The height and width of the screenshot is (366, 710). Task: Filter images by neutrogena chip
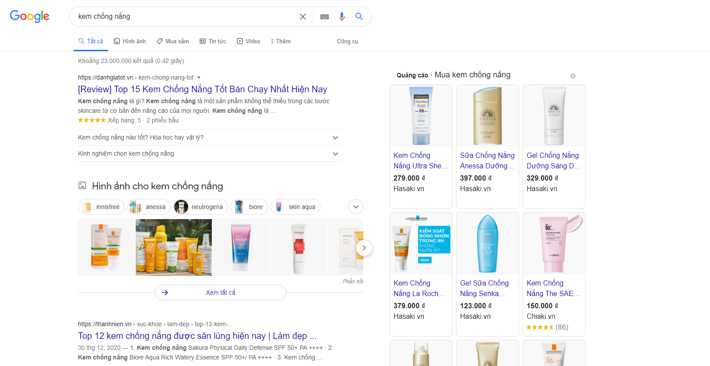(201, 207)
